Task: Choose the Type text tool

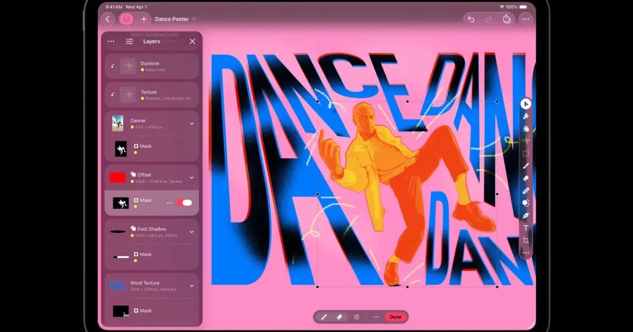Action: [x=525, y=228]
